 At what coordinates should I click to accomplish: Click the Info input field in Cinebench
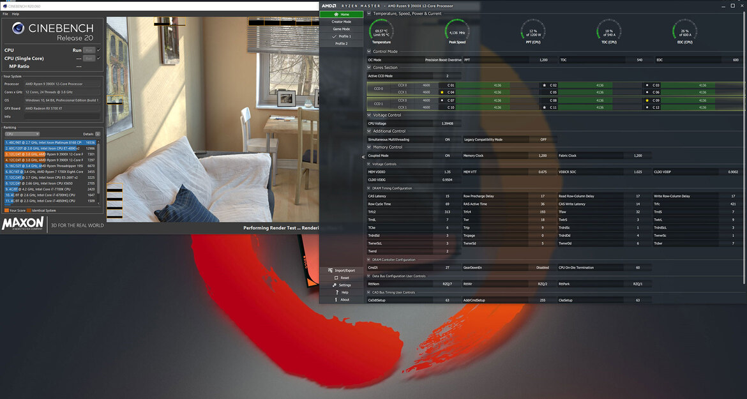63,116
